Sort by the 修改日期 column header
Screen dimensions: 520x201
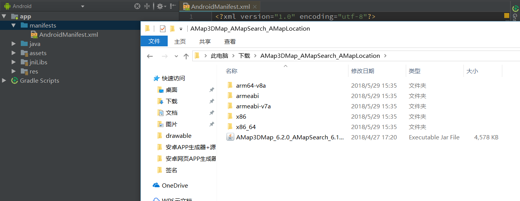tap(362, 71)
